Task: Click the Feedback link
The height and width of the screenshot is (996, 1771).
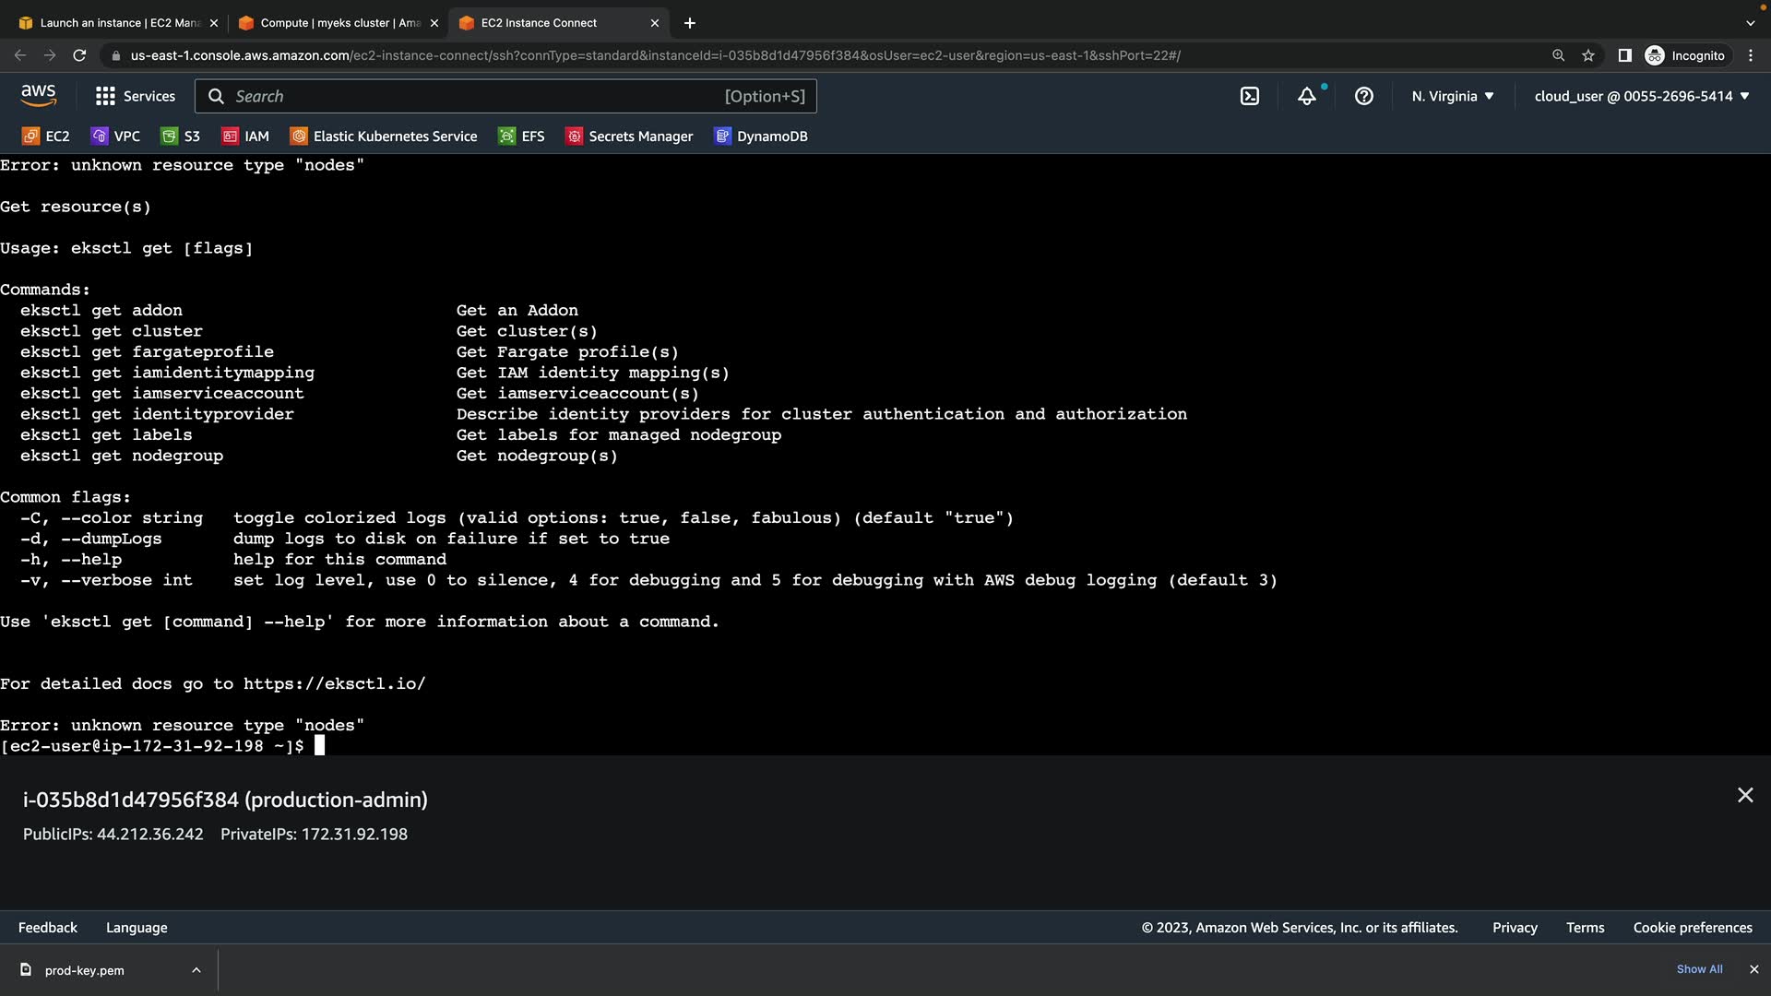Action: point(48,928)
